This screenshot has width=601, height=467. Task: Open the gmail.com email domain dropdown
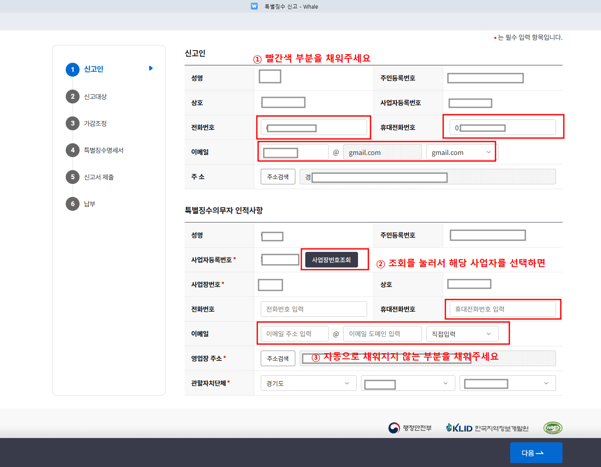point(460,152)
